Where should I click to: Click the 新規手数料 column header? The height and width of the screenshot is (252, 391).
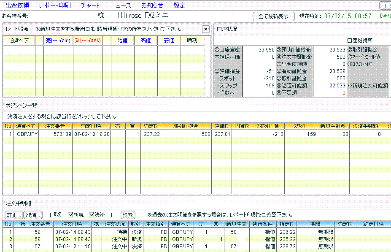pos(333,126)
